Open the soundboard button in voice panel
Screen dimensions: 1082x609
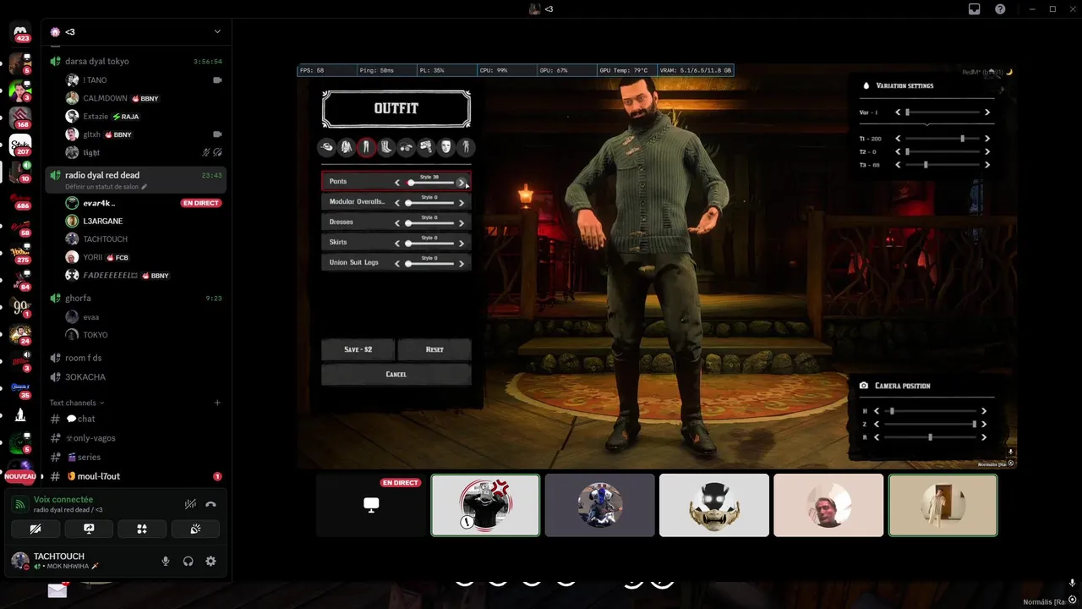[195, 529]
